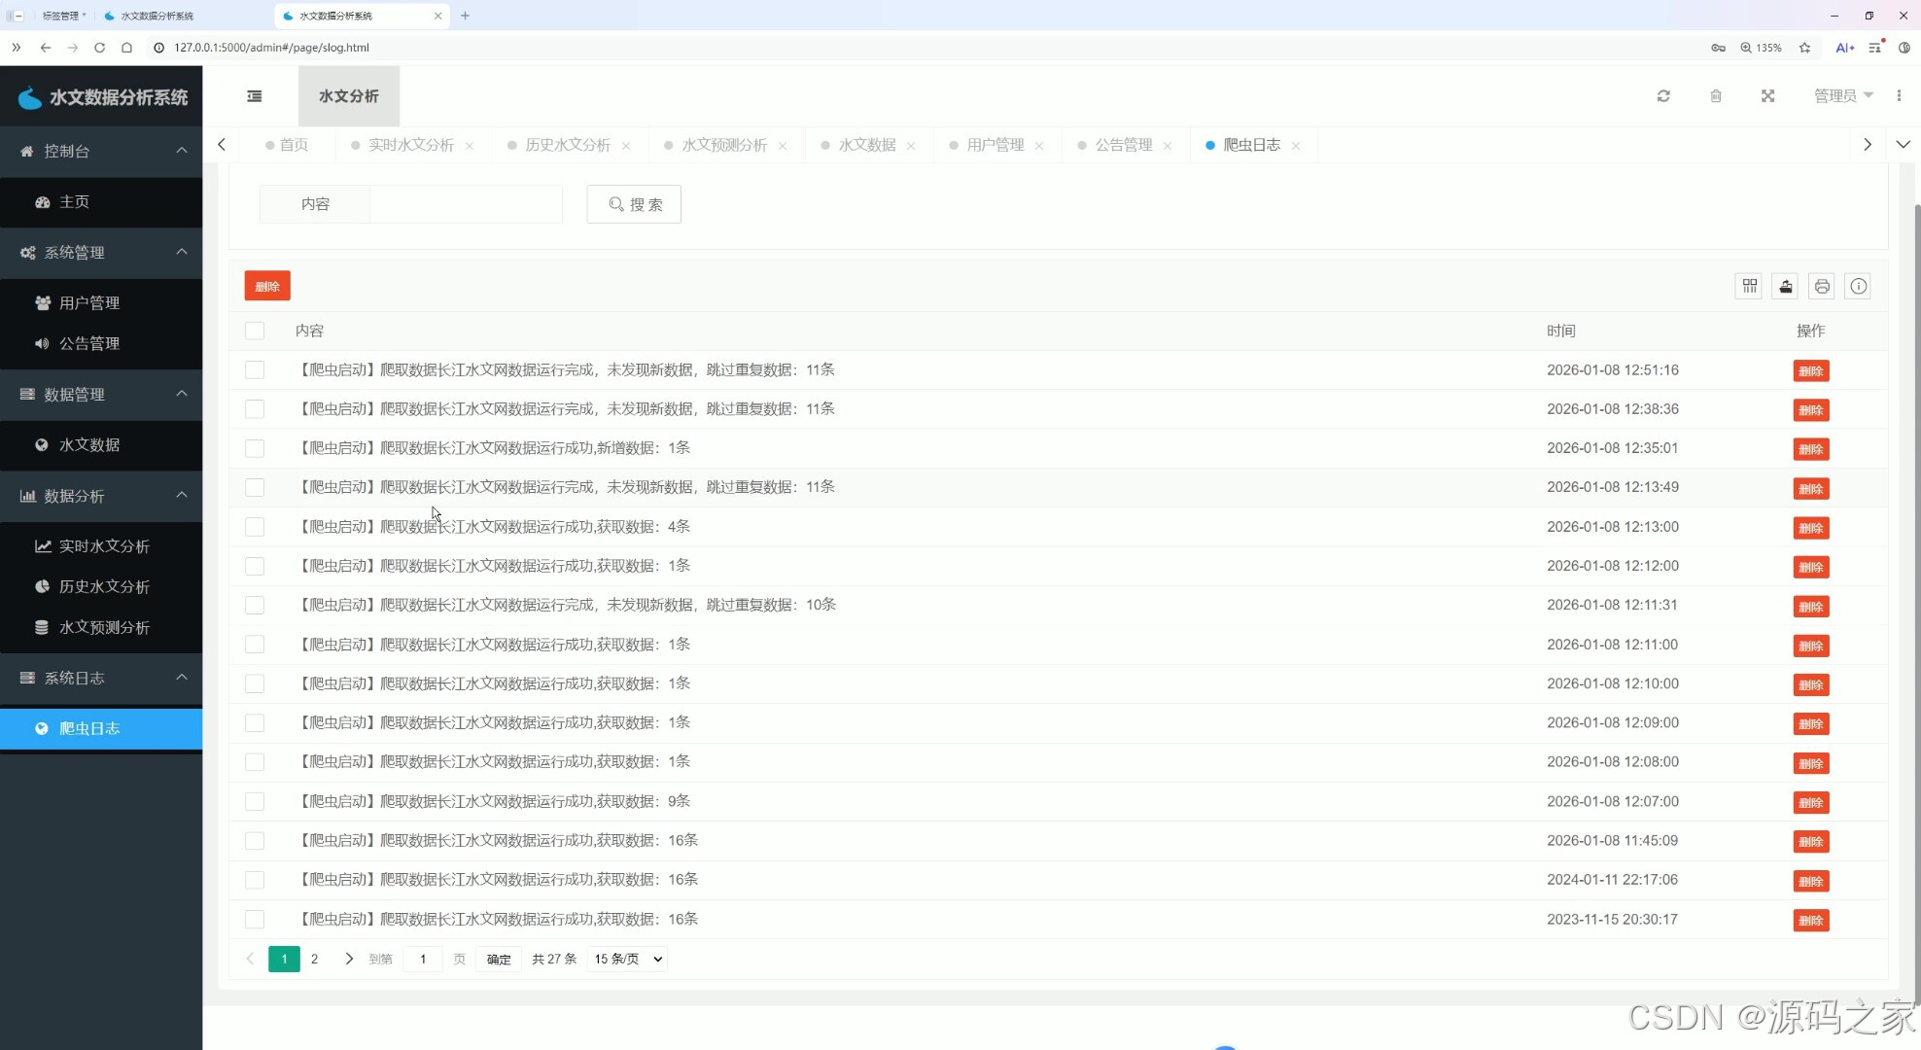Collapse the 系统管理 sidebar section
The image size is (1921, 1050).
[101, 253]
